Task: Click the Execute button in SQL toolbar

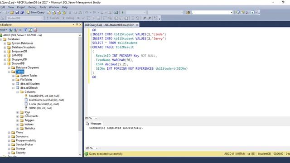Action: tap(53, 18)
